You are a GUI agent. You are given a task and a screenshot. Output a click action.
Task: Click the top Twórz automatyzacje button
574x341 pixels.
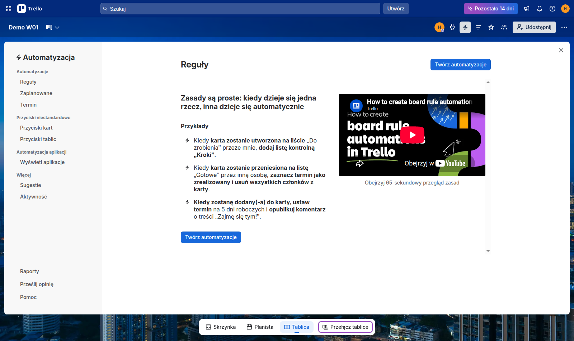click(461, 65)
